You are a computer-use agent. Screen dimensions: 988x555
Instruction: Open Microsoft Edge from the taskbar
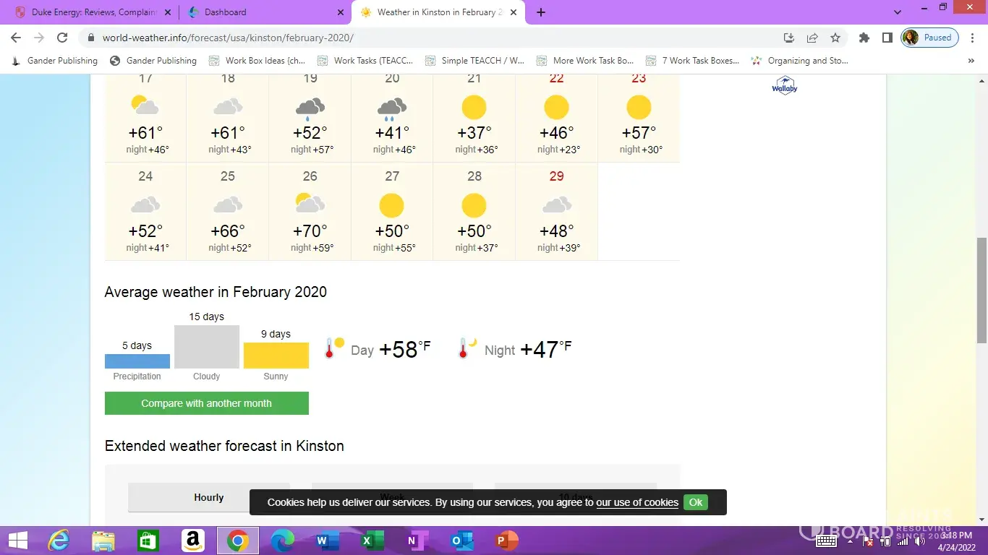(282, 540)
